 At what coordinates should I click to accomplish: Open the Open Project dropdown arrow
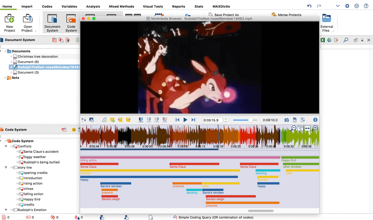(35, 31)
